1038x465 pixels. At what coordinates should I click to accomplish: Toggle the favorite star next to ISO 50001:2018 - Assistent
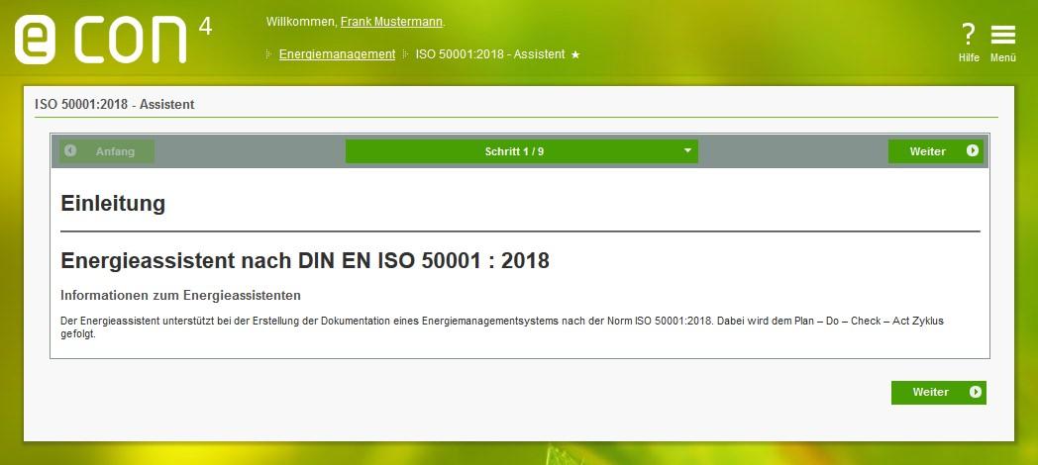(x=575, y=54)
